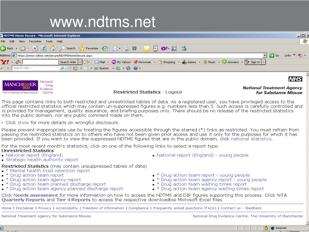The width and height of the screenshot is (309, 232).
Task: Expand the address bar dropdown arrow
Action: point(265,56)
